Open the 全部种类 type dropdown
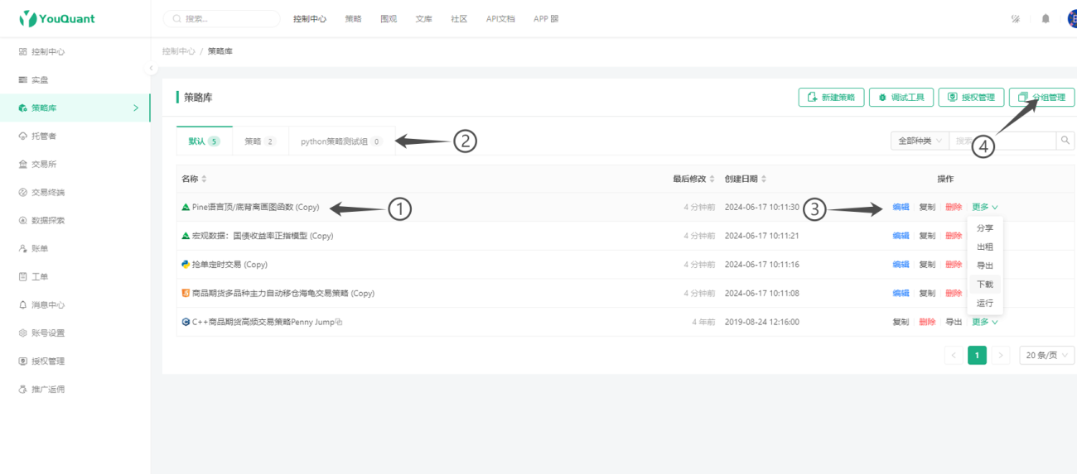The image size is (1077, 474). (920, 141)
